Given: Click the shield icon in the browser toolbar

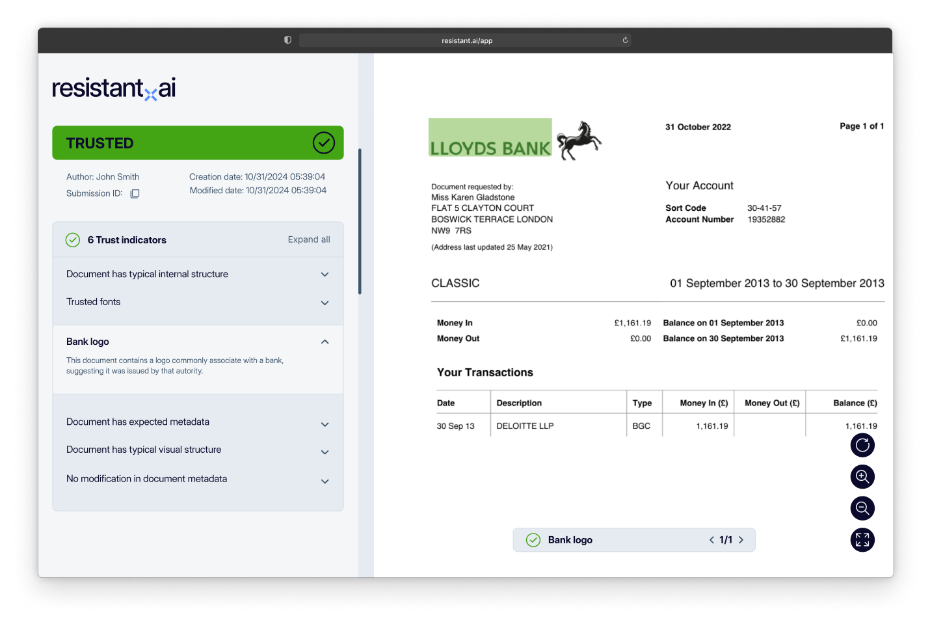Looking at the screenshot, I should click(x=287, y=40).
